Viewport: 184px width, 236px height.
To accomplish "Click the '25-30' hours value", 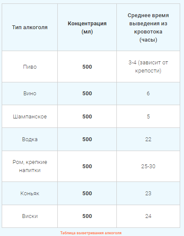I will pos(148,166).
